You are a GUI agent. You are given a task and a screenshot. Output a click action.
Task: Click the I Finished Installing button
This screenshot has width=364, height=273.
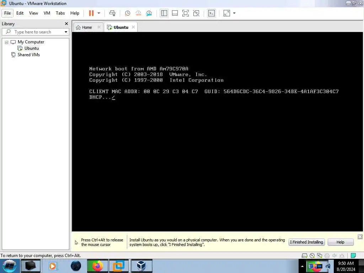point(306,242)
